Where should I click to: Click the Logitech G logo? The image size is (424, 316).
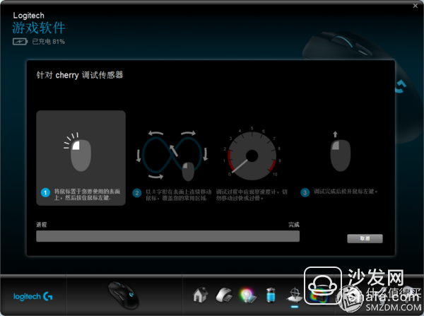click(x=33, y=296)
